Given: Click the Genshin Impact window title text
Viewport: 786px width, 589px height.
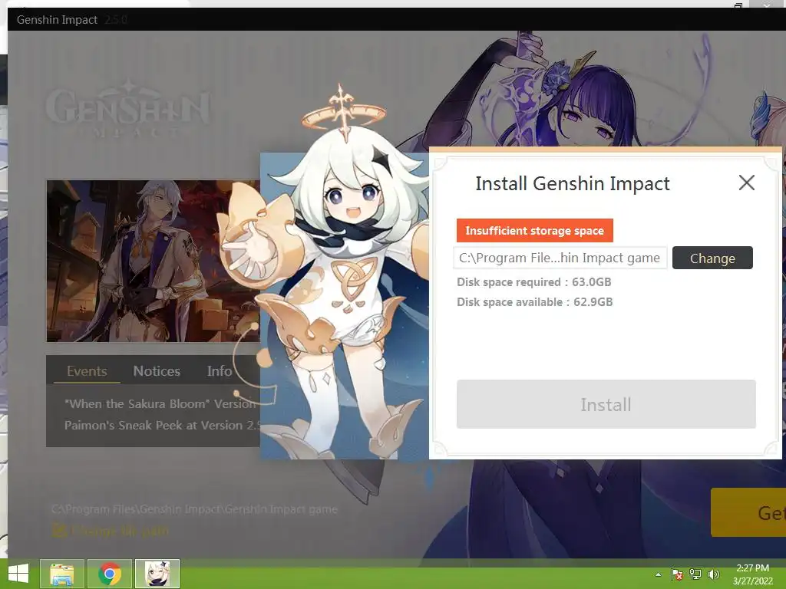Looking at the screenshot, I should click(57, 19).
